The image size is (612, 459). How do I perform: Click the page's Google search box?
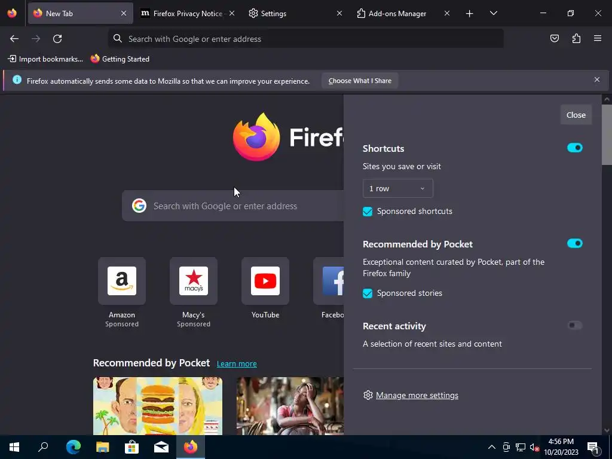coord(233,206)
